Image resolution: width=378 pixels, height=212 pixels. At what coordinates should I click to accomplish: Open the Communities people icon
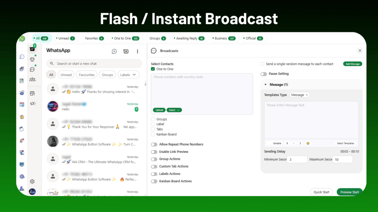tap(32, 79)
